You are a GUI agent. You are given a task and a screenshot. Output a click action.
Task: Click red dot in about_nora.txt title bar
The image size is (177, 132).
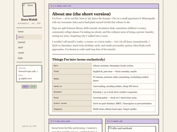51,6
